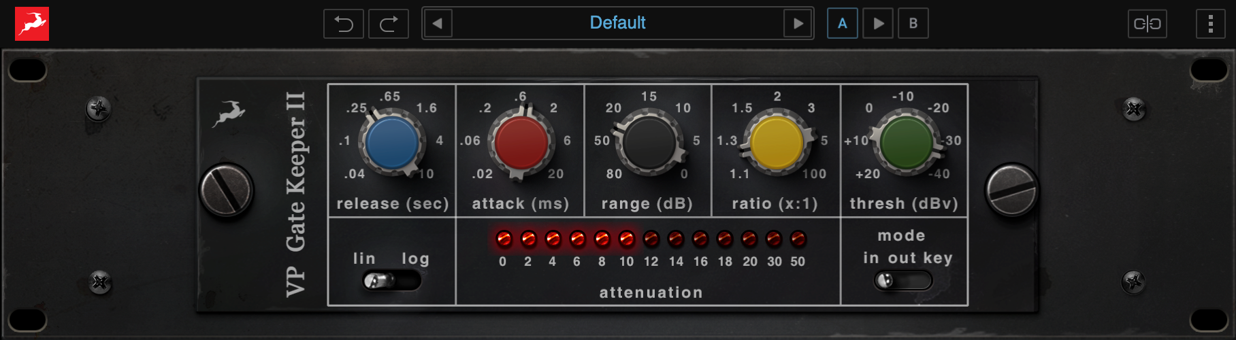Click the black range knob
Screen dimensions: 1236x340
[649, 143]
